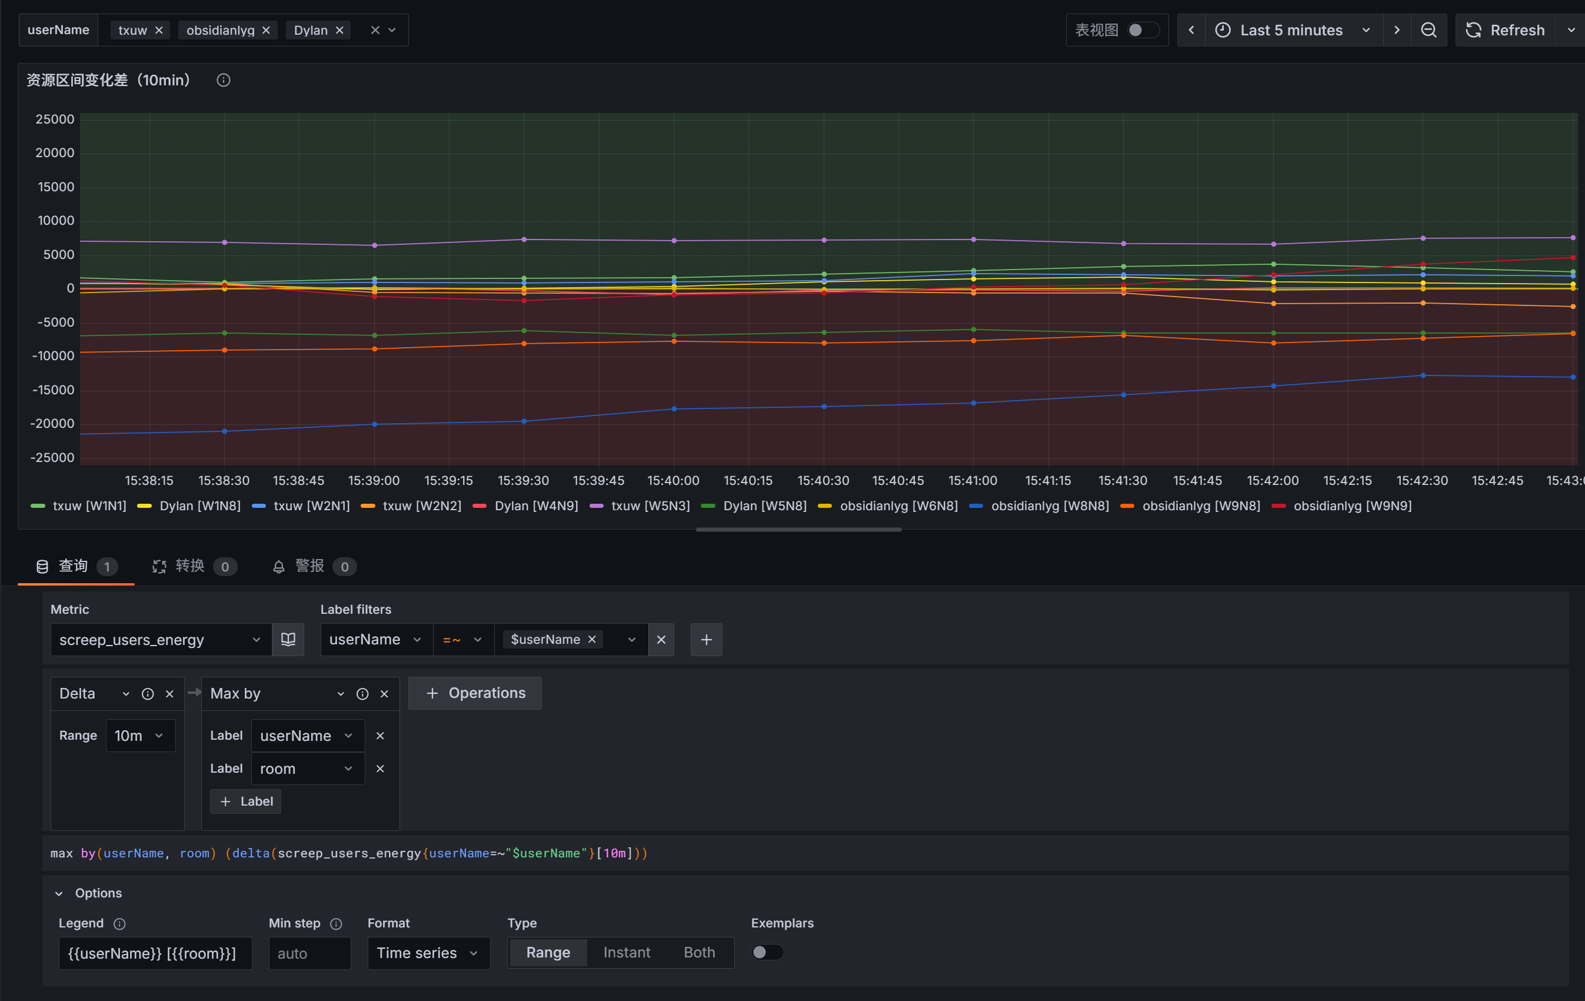Open the Last 5 minutes time picker
The height and width of the screenshot is (1001, 1585).
1292,30
